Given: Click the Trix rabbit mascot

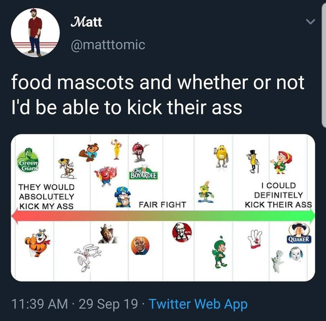Looking at the screenshot, I should coord(87,257).
